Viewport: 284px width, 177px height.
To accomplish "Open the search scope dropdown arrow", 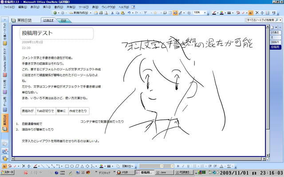I will pyautogui.click(x=280, y=20).
